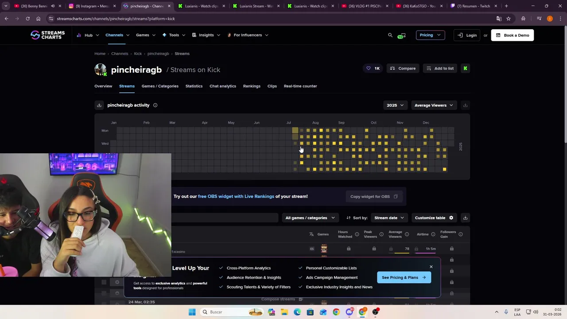Viewport: 567px width, 319px height.
Task: Close the Level Up Your promo banner
Action: coord(431,267)
